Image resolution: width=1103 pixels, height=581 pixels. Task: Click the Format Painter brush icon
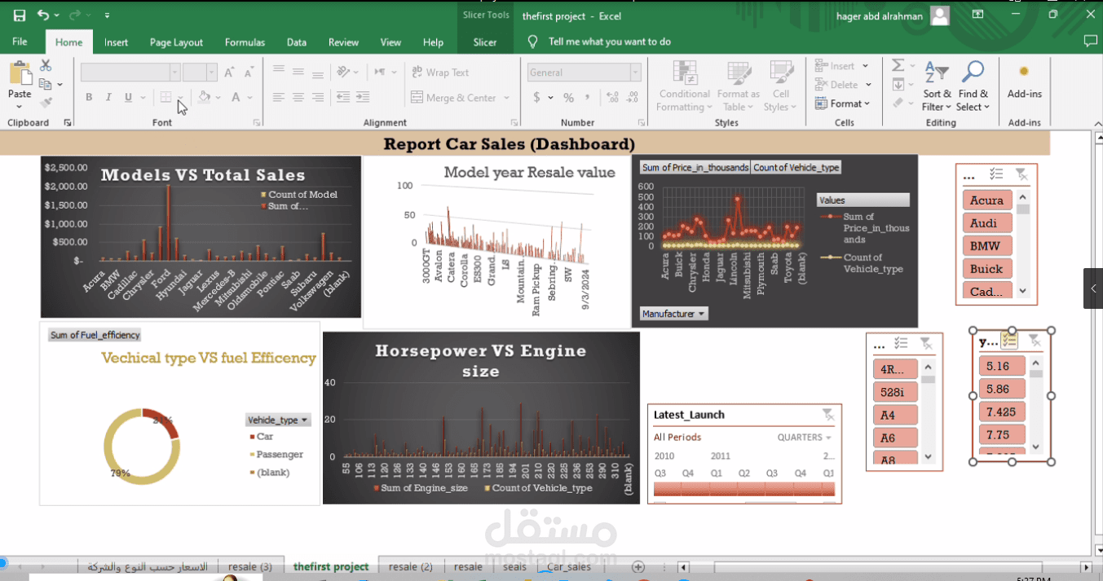coord(46,103)
